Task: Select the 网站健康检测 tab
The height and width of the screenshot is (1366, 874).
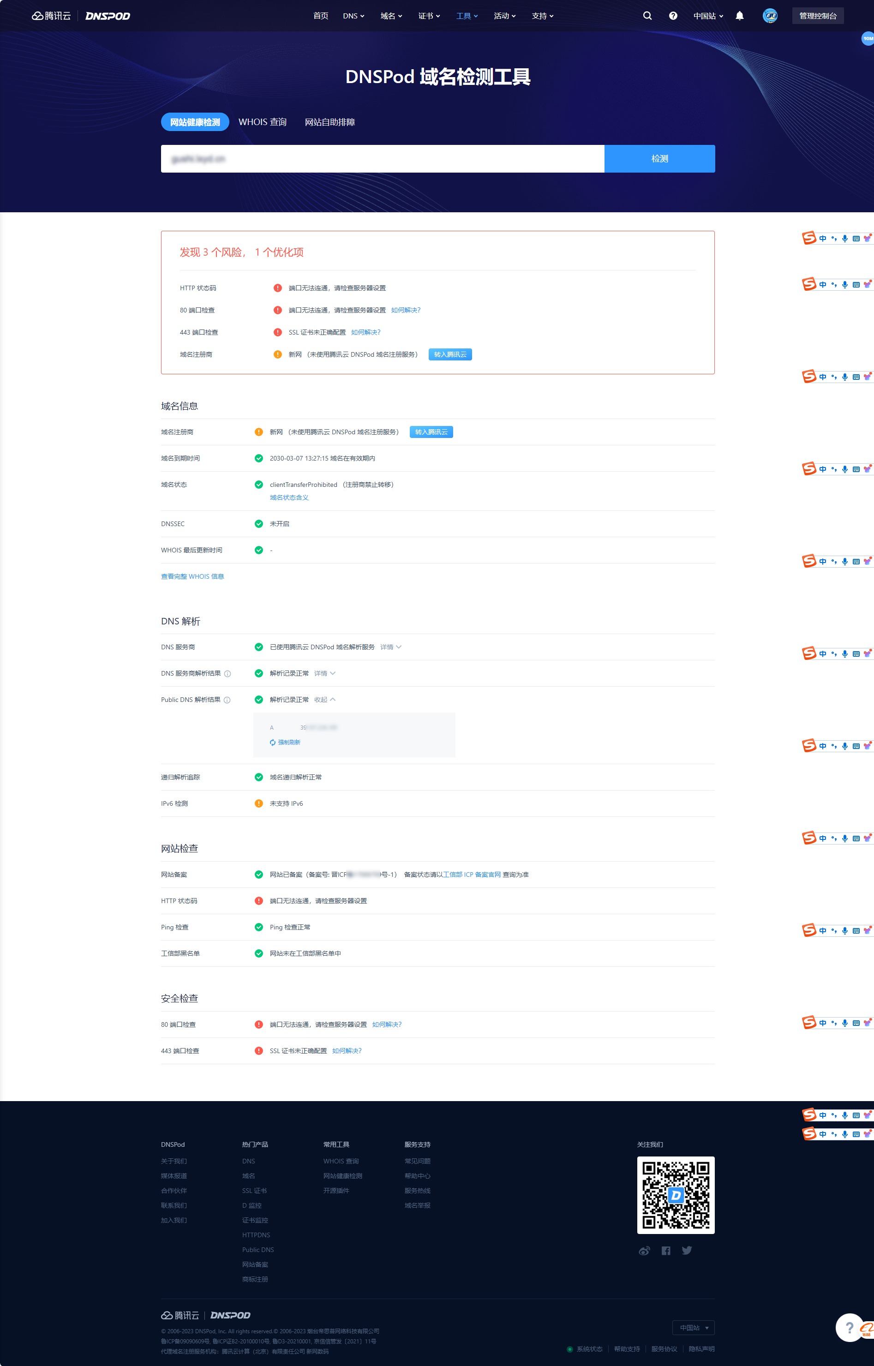Action: coord(195,122)
